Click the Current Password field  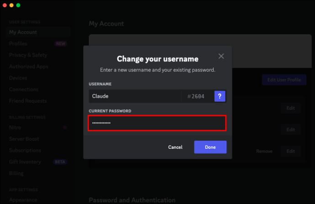click(157, 123)
